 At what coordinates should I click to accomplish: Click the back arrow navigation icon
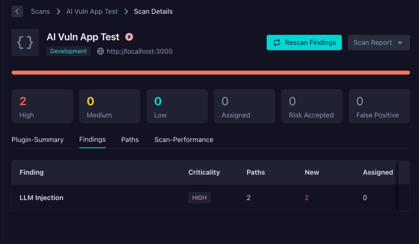(x=17, y=11)
